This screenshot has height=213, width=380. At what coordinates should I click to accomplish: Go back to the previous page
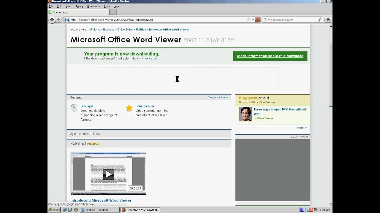point(52,20)
